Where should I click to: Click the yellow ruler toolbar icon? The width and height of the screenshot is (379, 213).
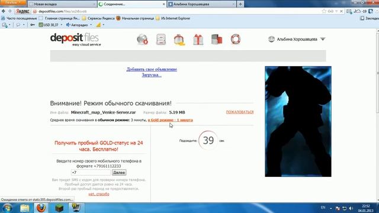click(98, 25)
